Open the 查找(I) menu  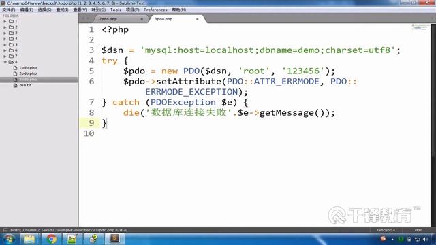pyautogui.click(x=62, y=10)
